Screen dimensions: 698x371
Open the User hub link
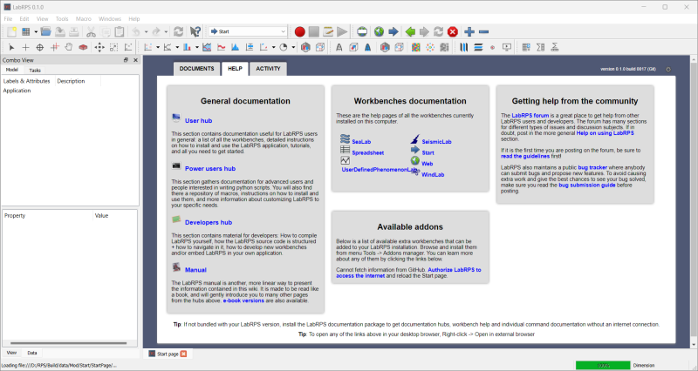point(199,120)
